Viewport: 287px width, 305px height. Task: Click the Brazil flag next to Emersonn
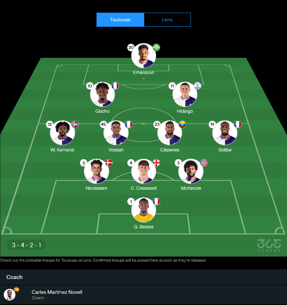coord(157,47)
